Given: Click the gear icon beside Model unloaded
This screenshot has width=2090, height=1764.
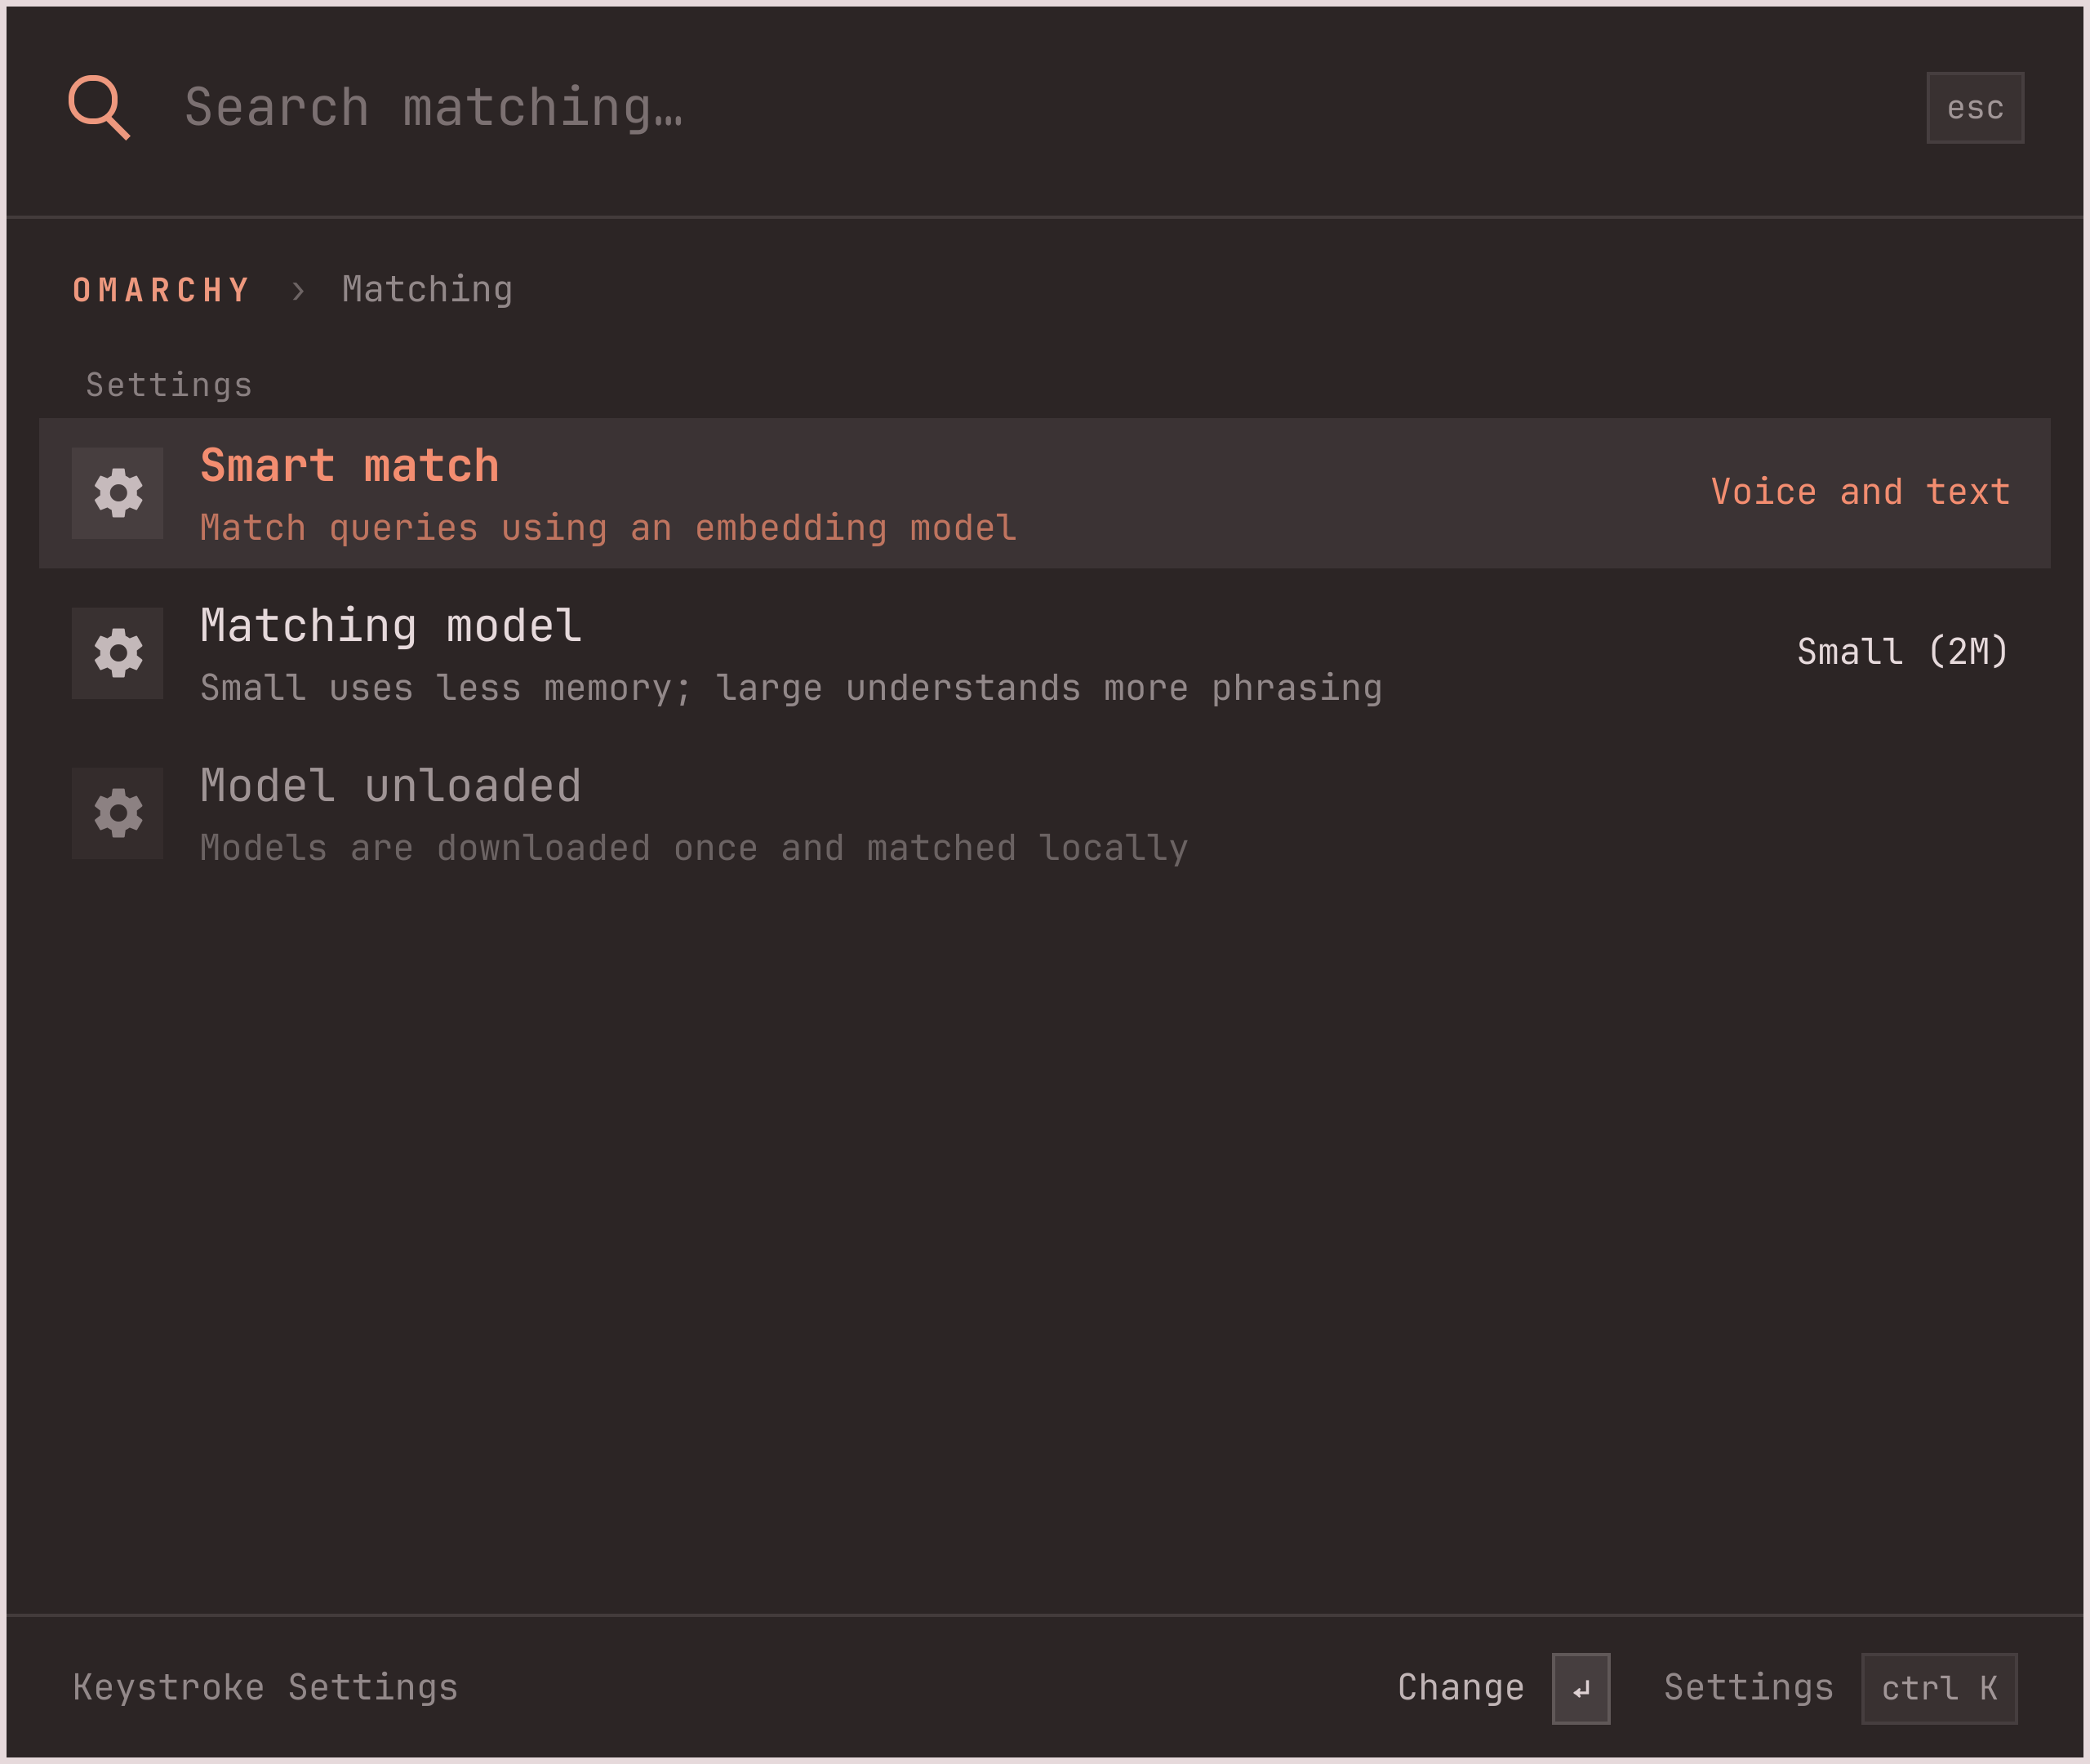Looking at the screenshot, I should (118, 813).
